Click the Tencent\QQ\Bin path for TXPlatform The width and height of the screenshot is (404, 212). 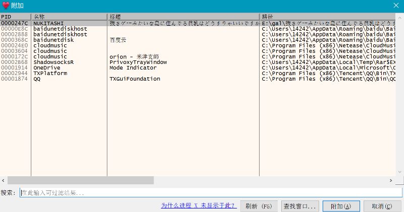(329, 73)
